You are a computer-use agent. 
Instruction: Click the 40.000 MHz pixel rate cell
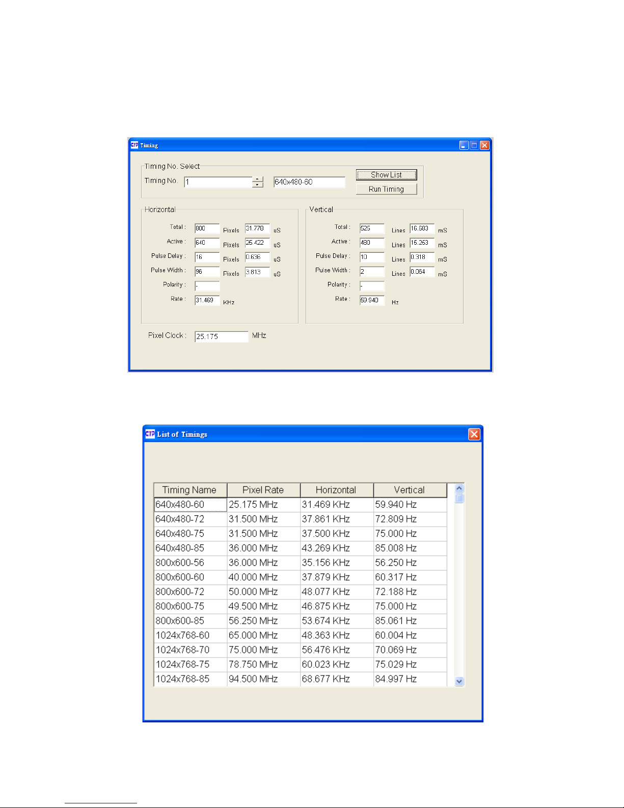point(264,577)
